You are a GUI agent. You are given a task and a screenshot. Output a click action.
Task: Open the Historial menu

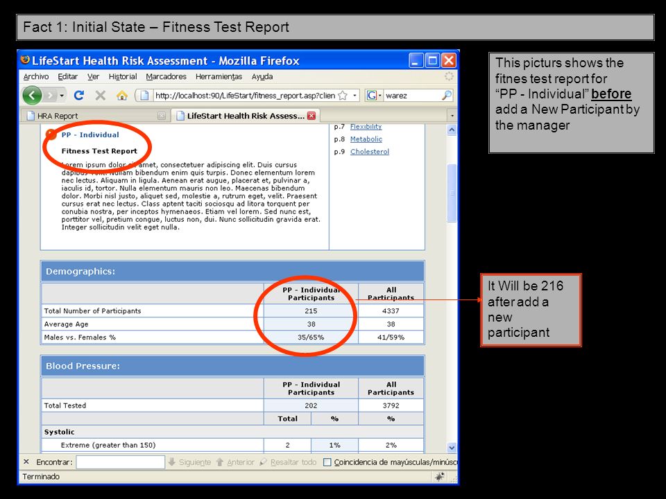(123, 76)
